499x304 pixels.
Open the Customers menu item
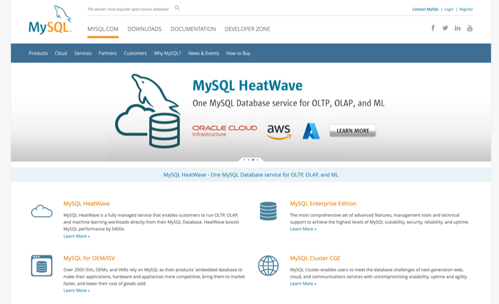coord(135,53)
